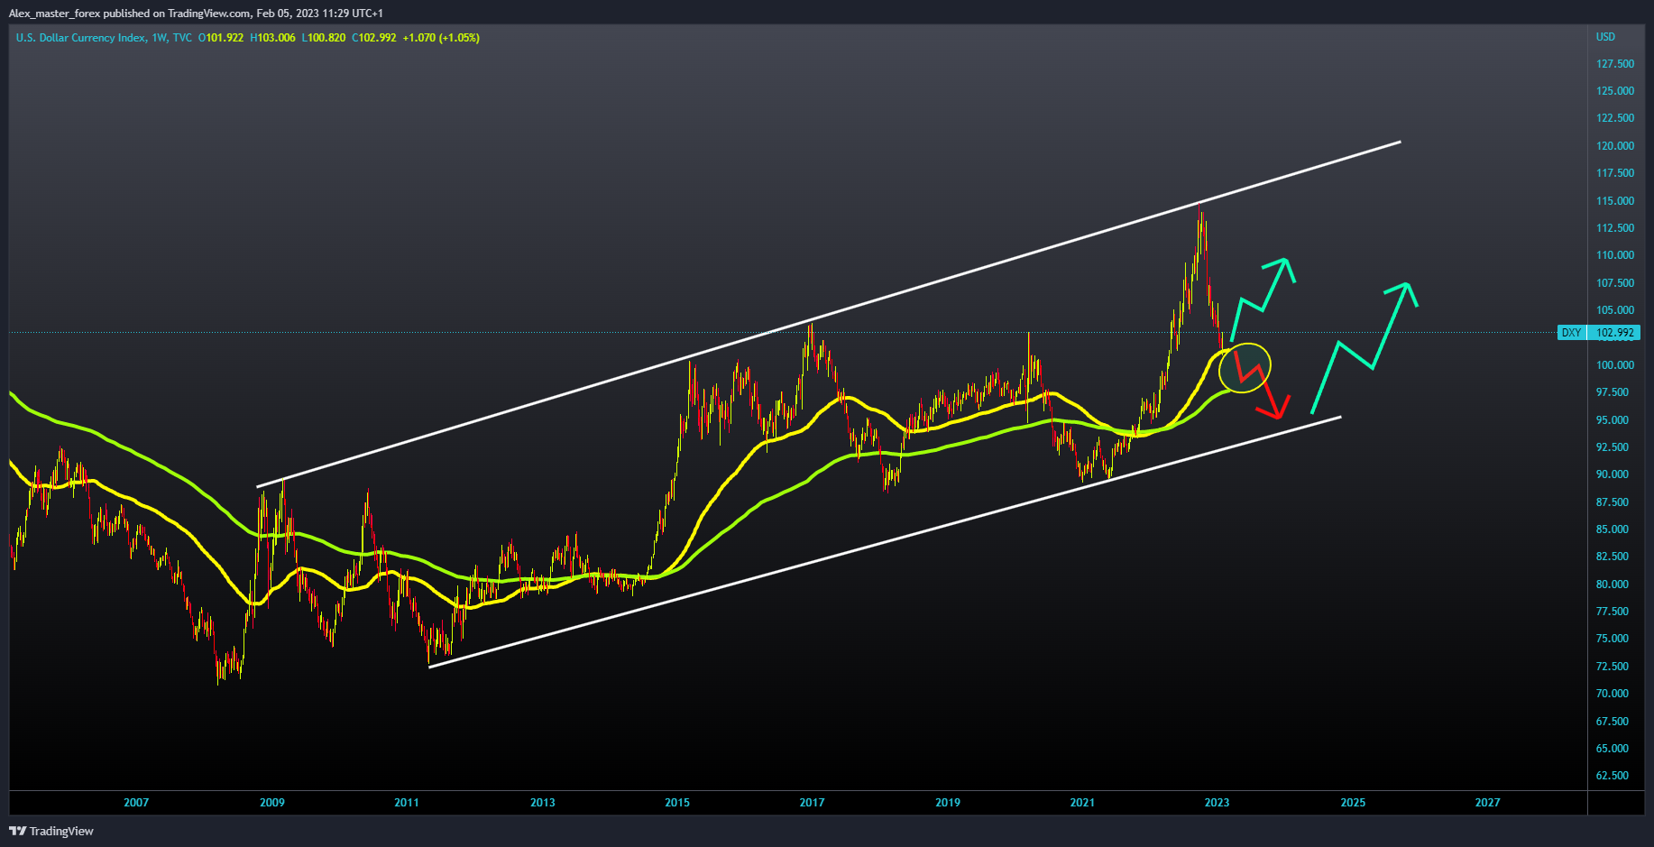Image resolution: width=1654 pixels, height=847 pixels.
Task: Click the DXY price label tag
Action: click(1571, 333)
